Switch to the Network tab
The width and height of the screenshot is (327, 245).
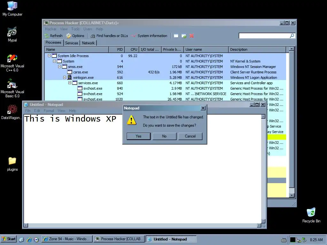point(88,43)
